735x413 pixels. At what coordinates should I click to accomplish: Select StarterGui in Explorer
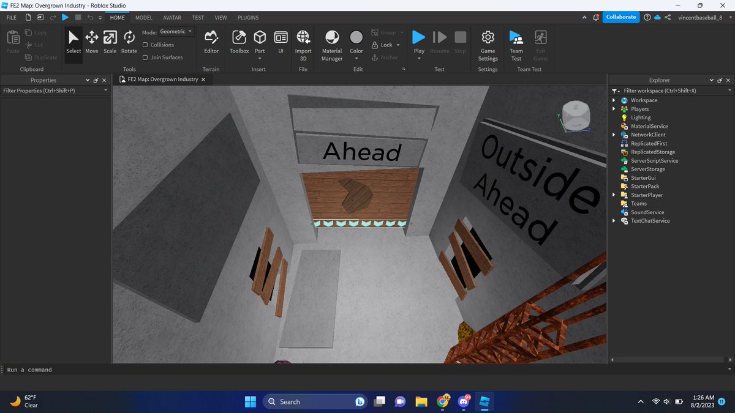[x=643, y=177]
